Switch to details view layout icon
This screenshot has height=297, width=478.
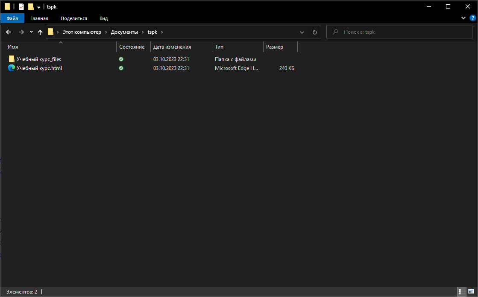pos(462,292)
